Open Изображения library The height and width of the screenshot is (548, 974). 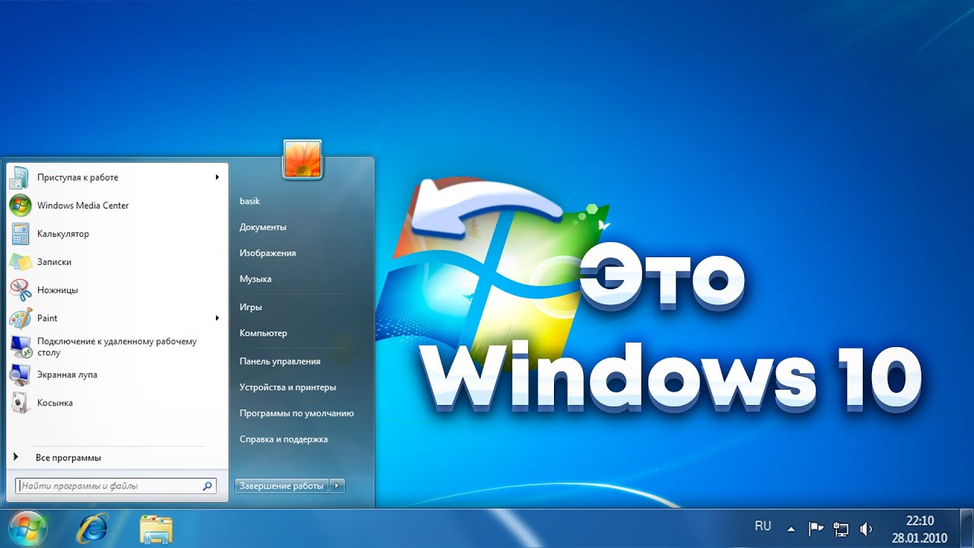[x=268, y=253]
